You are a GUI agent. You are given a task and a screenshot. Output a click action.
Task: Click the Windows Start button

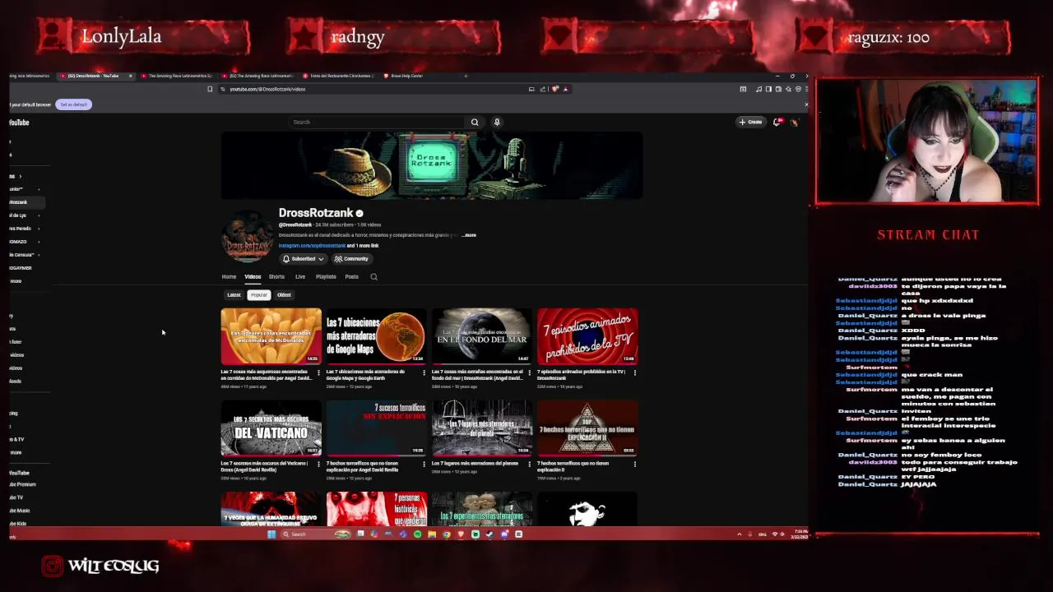pyautogui.click(x=271, y=534)
